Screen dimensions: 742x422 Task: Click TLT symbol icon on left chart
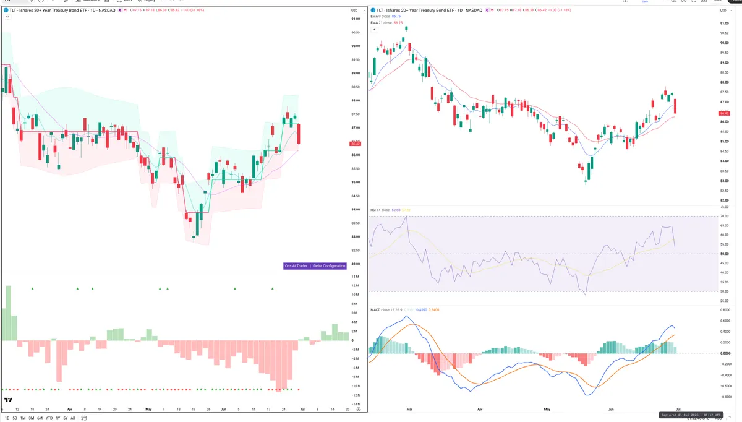tap(5, 11)
